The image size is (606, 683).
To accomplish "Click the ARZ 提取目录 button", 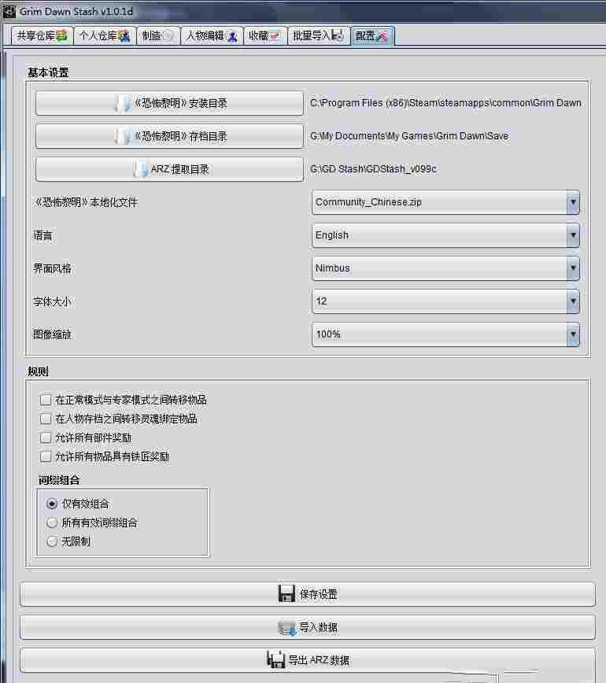I will [x=169, y=169].
